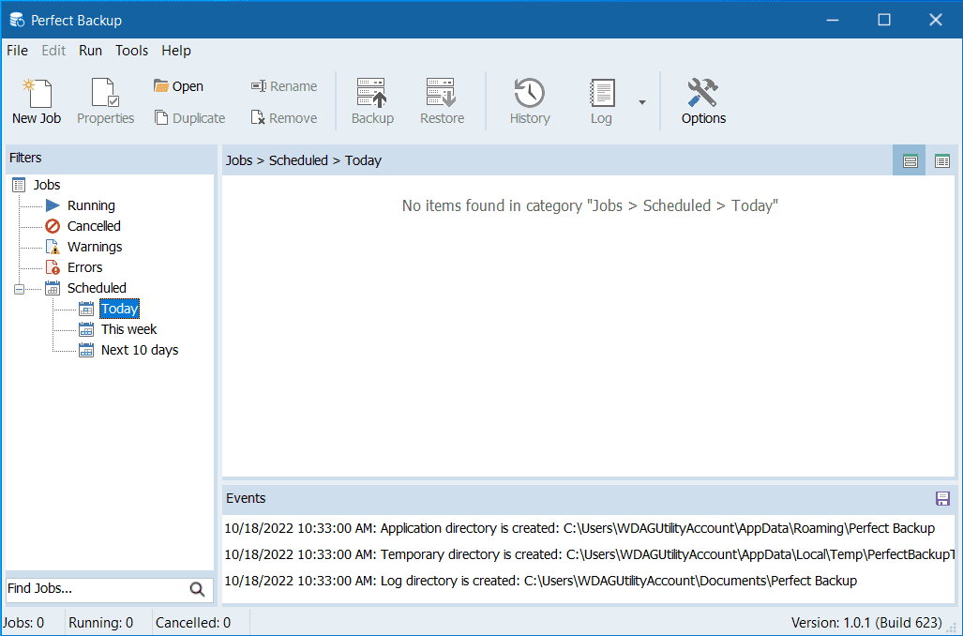
Task: Click the This week calendar icon
Action: [x=86, y=329]
